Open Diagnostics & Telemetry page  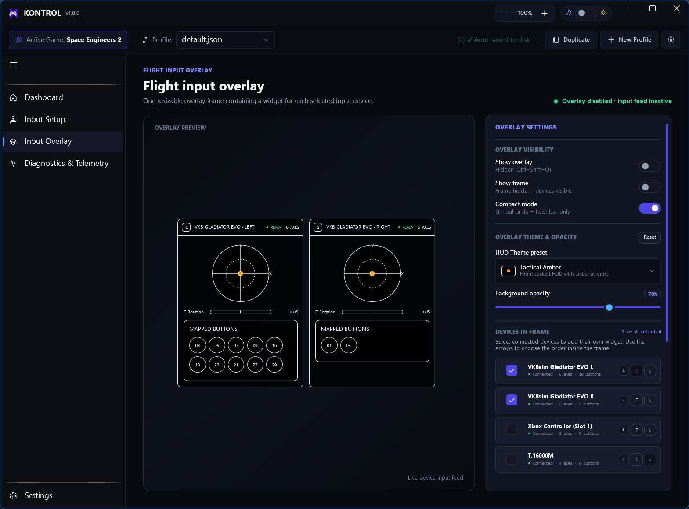(x=62, y=163)
